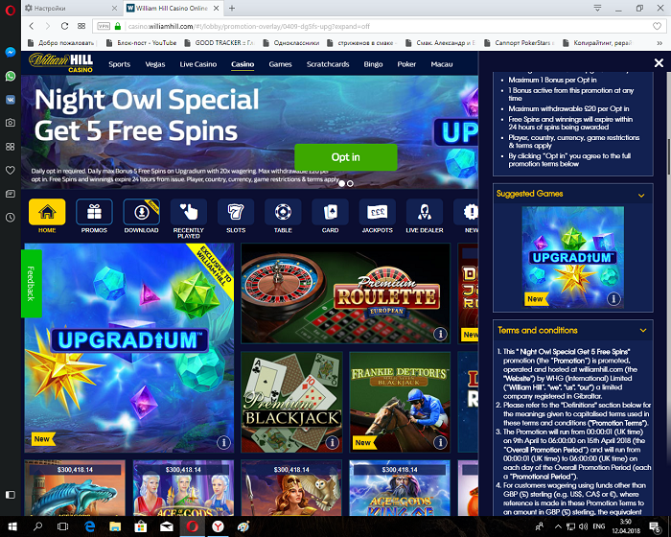Click the ENG language indicator

pos(599,526)
